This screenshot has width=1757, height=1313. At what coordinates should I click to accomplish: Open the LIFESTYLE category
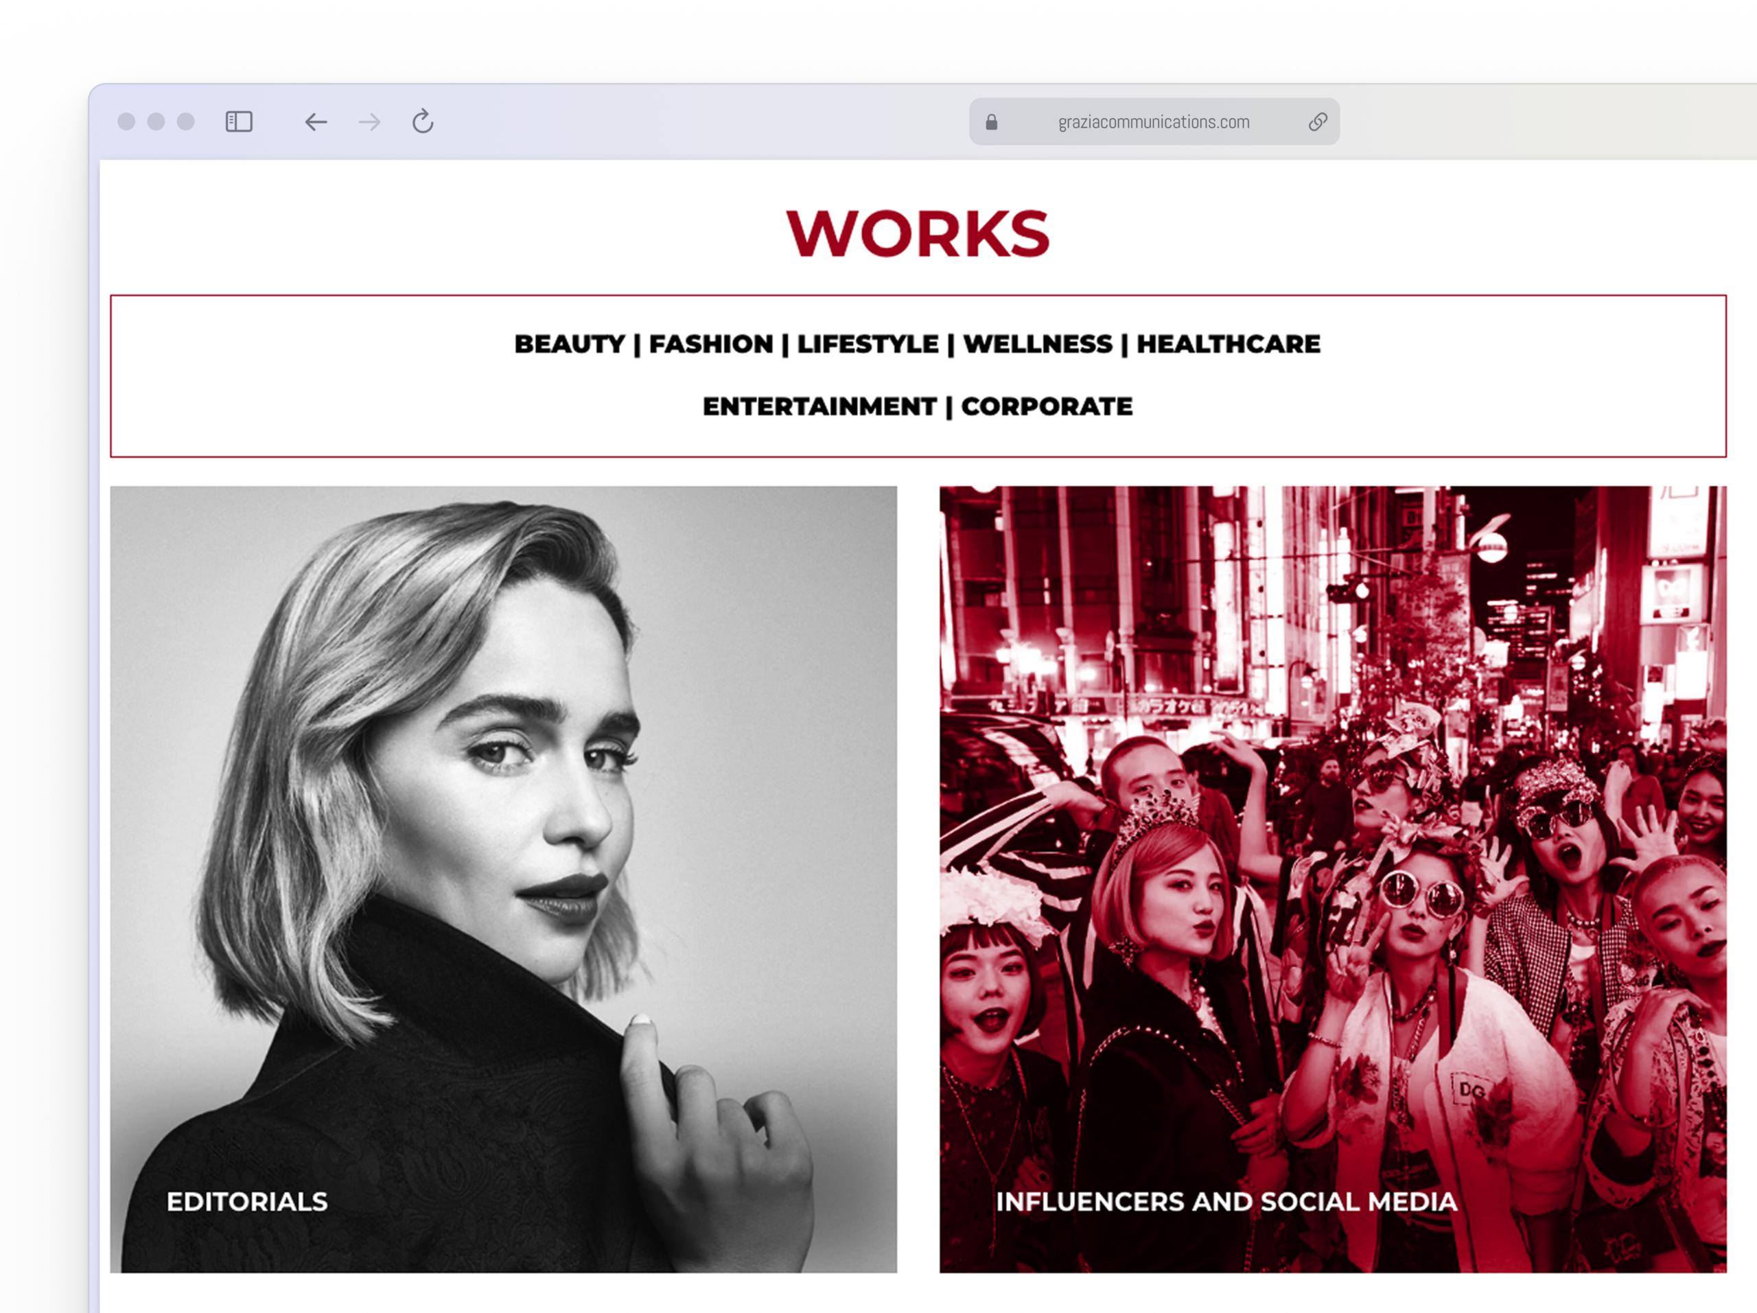pyautogui.click(x=868, y=344)
